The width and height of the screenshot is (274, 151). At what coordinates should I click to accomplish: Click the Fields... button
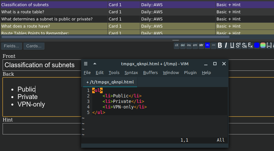pyautogui.click(x=12, y=46)
